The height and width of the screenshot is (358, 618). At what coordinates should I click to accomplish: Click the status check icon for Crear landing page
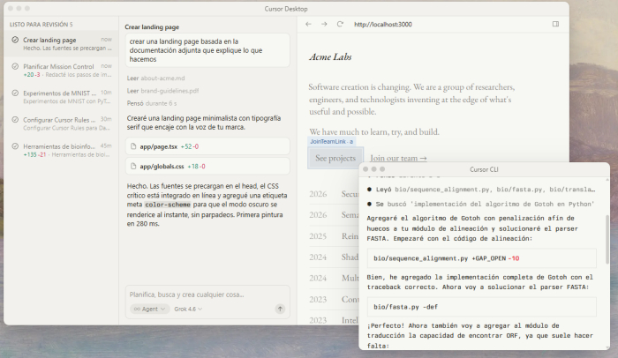coord(15,40)
